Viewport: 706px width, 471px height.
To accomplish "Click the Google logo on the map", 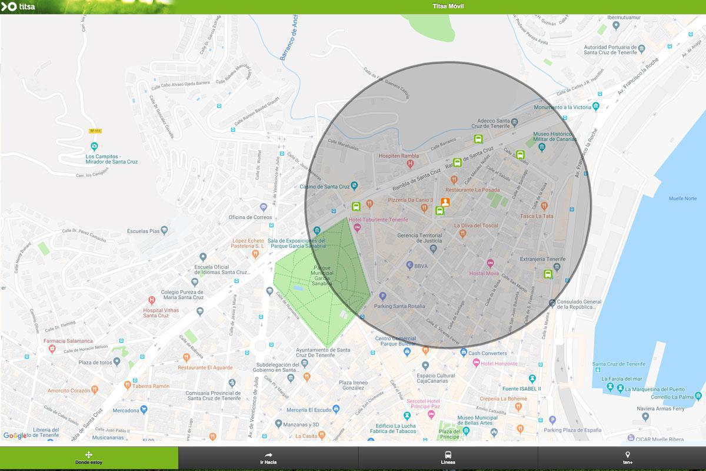I will [15, 436].
